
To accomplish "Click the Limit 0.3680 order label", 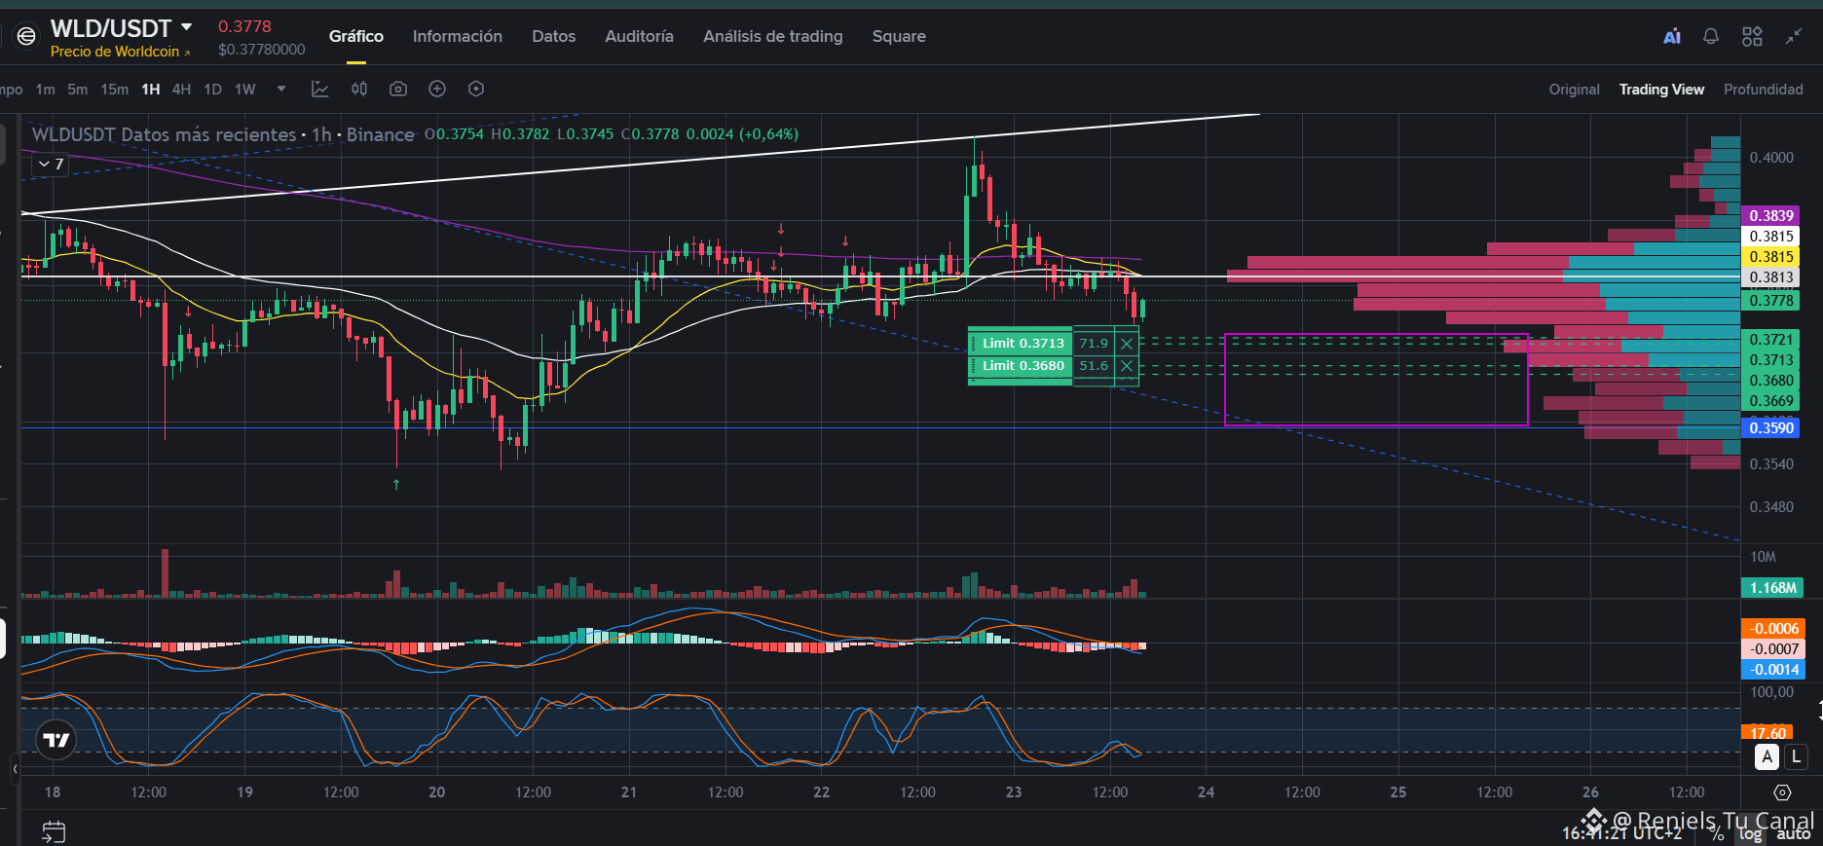I will point(1022,366).
